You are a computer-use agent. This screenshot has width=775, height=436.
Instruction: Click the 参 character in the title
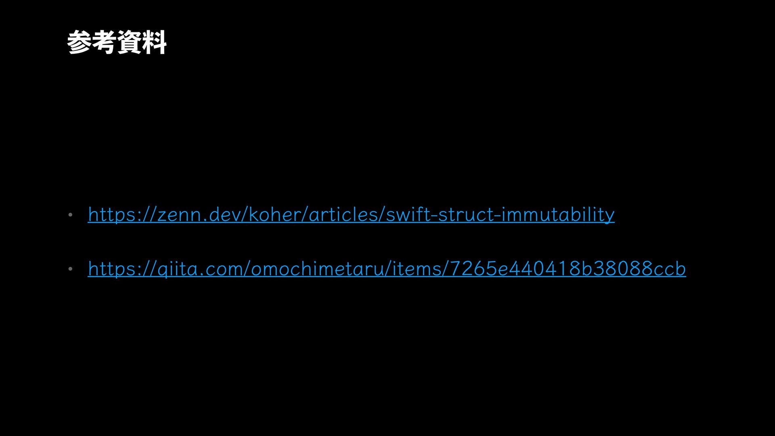(79, 42)
